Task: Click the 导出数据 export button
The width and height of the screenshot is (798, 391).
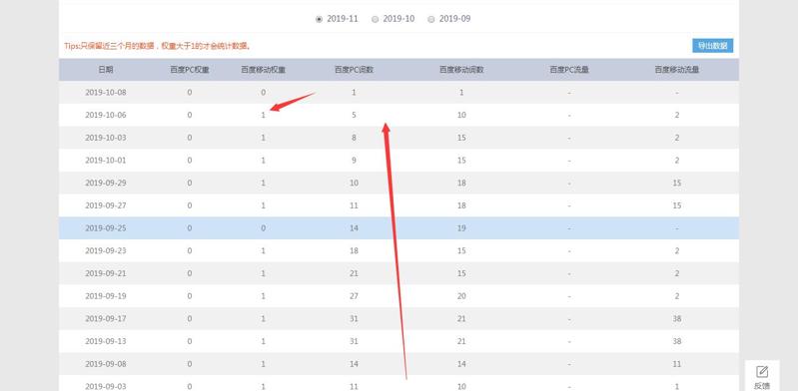Action: (x=712, y=46)
